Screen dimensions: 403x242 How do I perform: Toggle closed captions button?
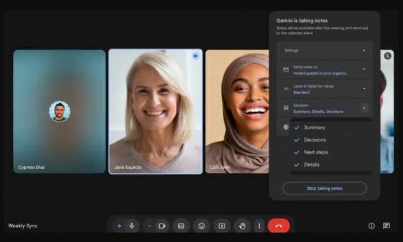[181, 226]
